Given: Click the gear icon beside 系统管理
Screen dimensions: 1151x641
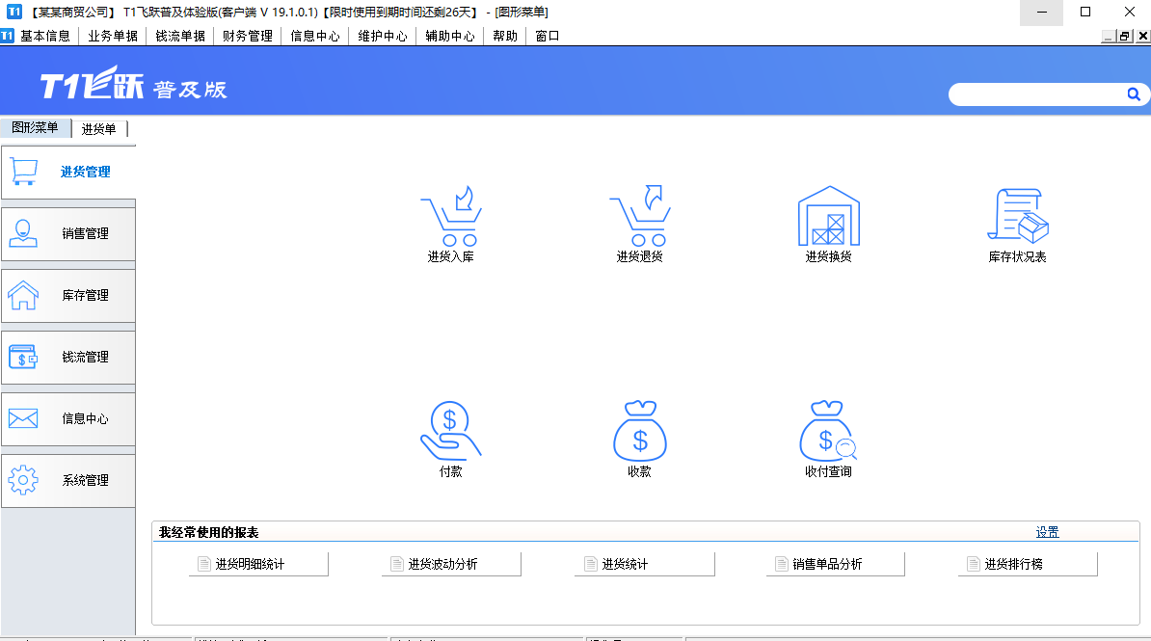Looking at the screenshot, I should tap(23, 480).
